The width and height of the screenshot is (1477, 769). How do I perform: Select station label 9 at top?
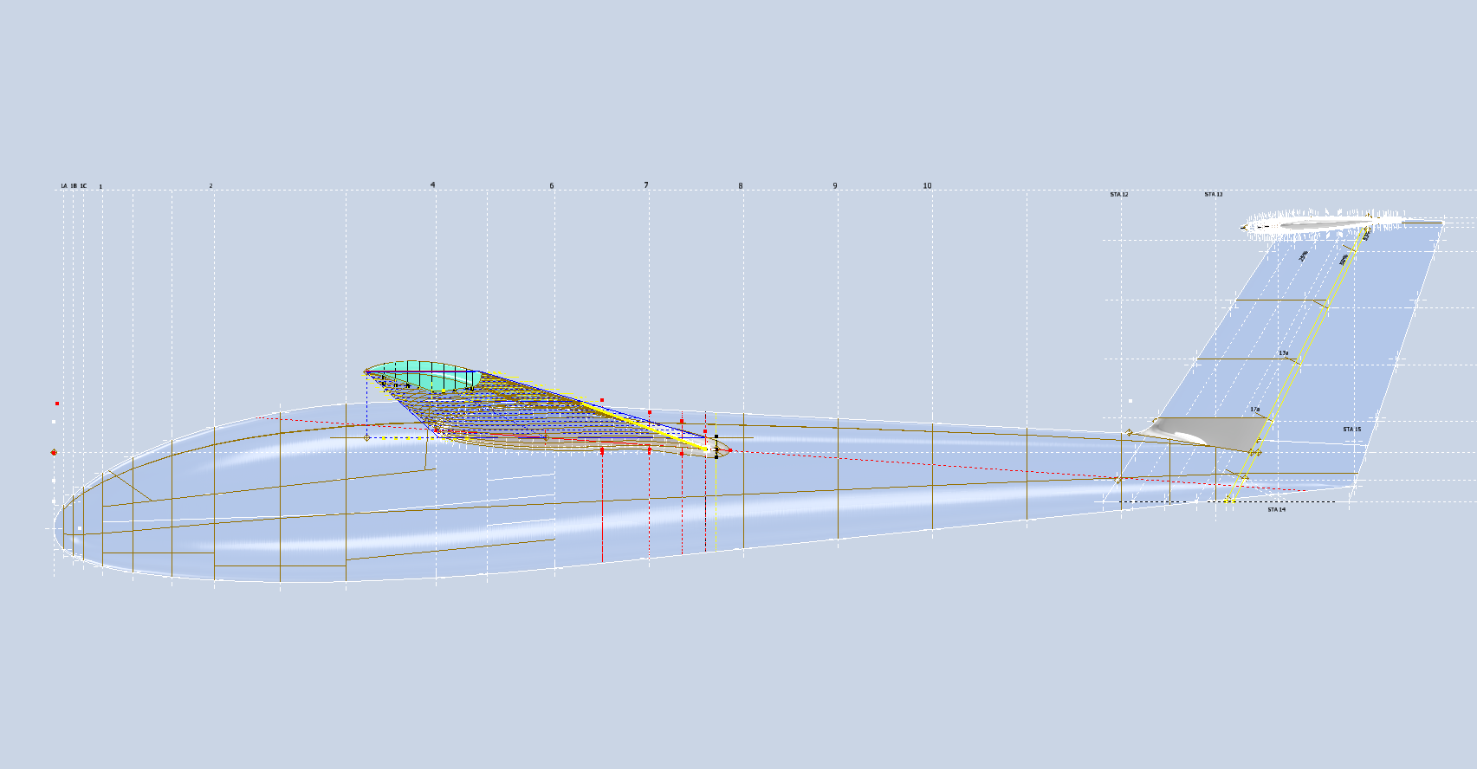pos(835,186)
